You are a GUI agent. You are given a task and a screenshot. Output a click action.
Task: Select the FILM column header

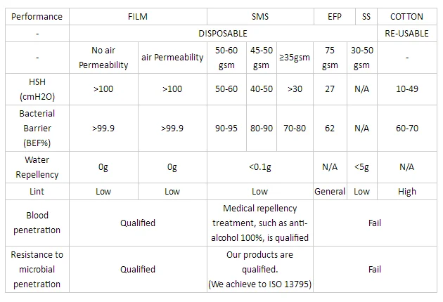pos(138,16)
